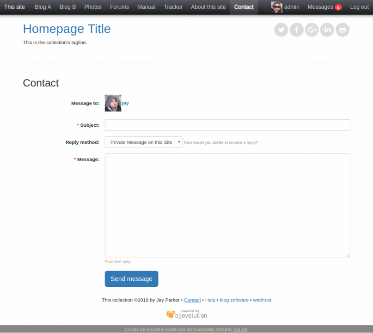Screen dimensions: 373x333
Task: Open About this site page
Action: [208, 7]
